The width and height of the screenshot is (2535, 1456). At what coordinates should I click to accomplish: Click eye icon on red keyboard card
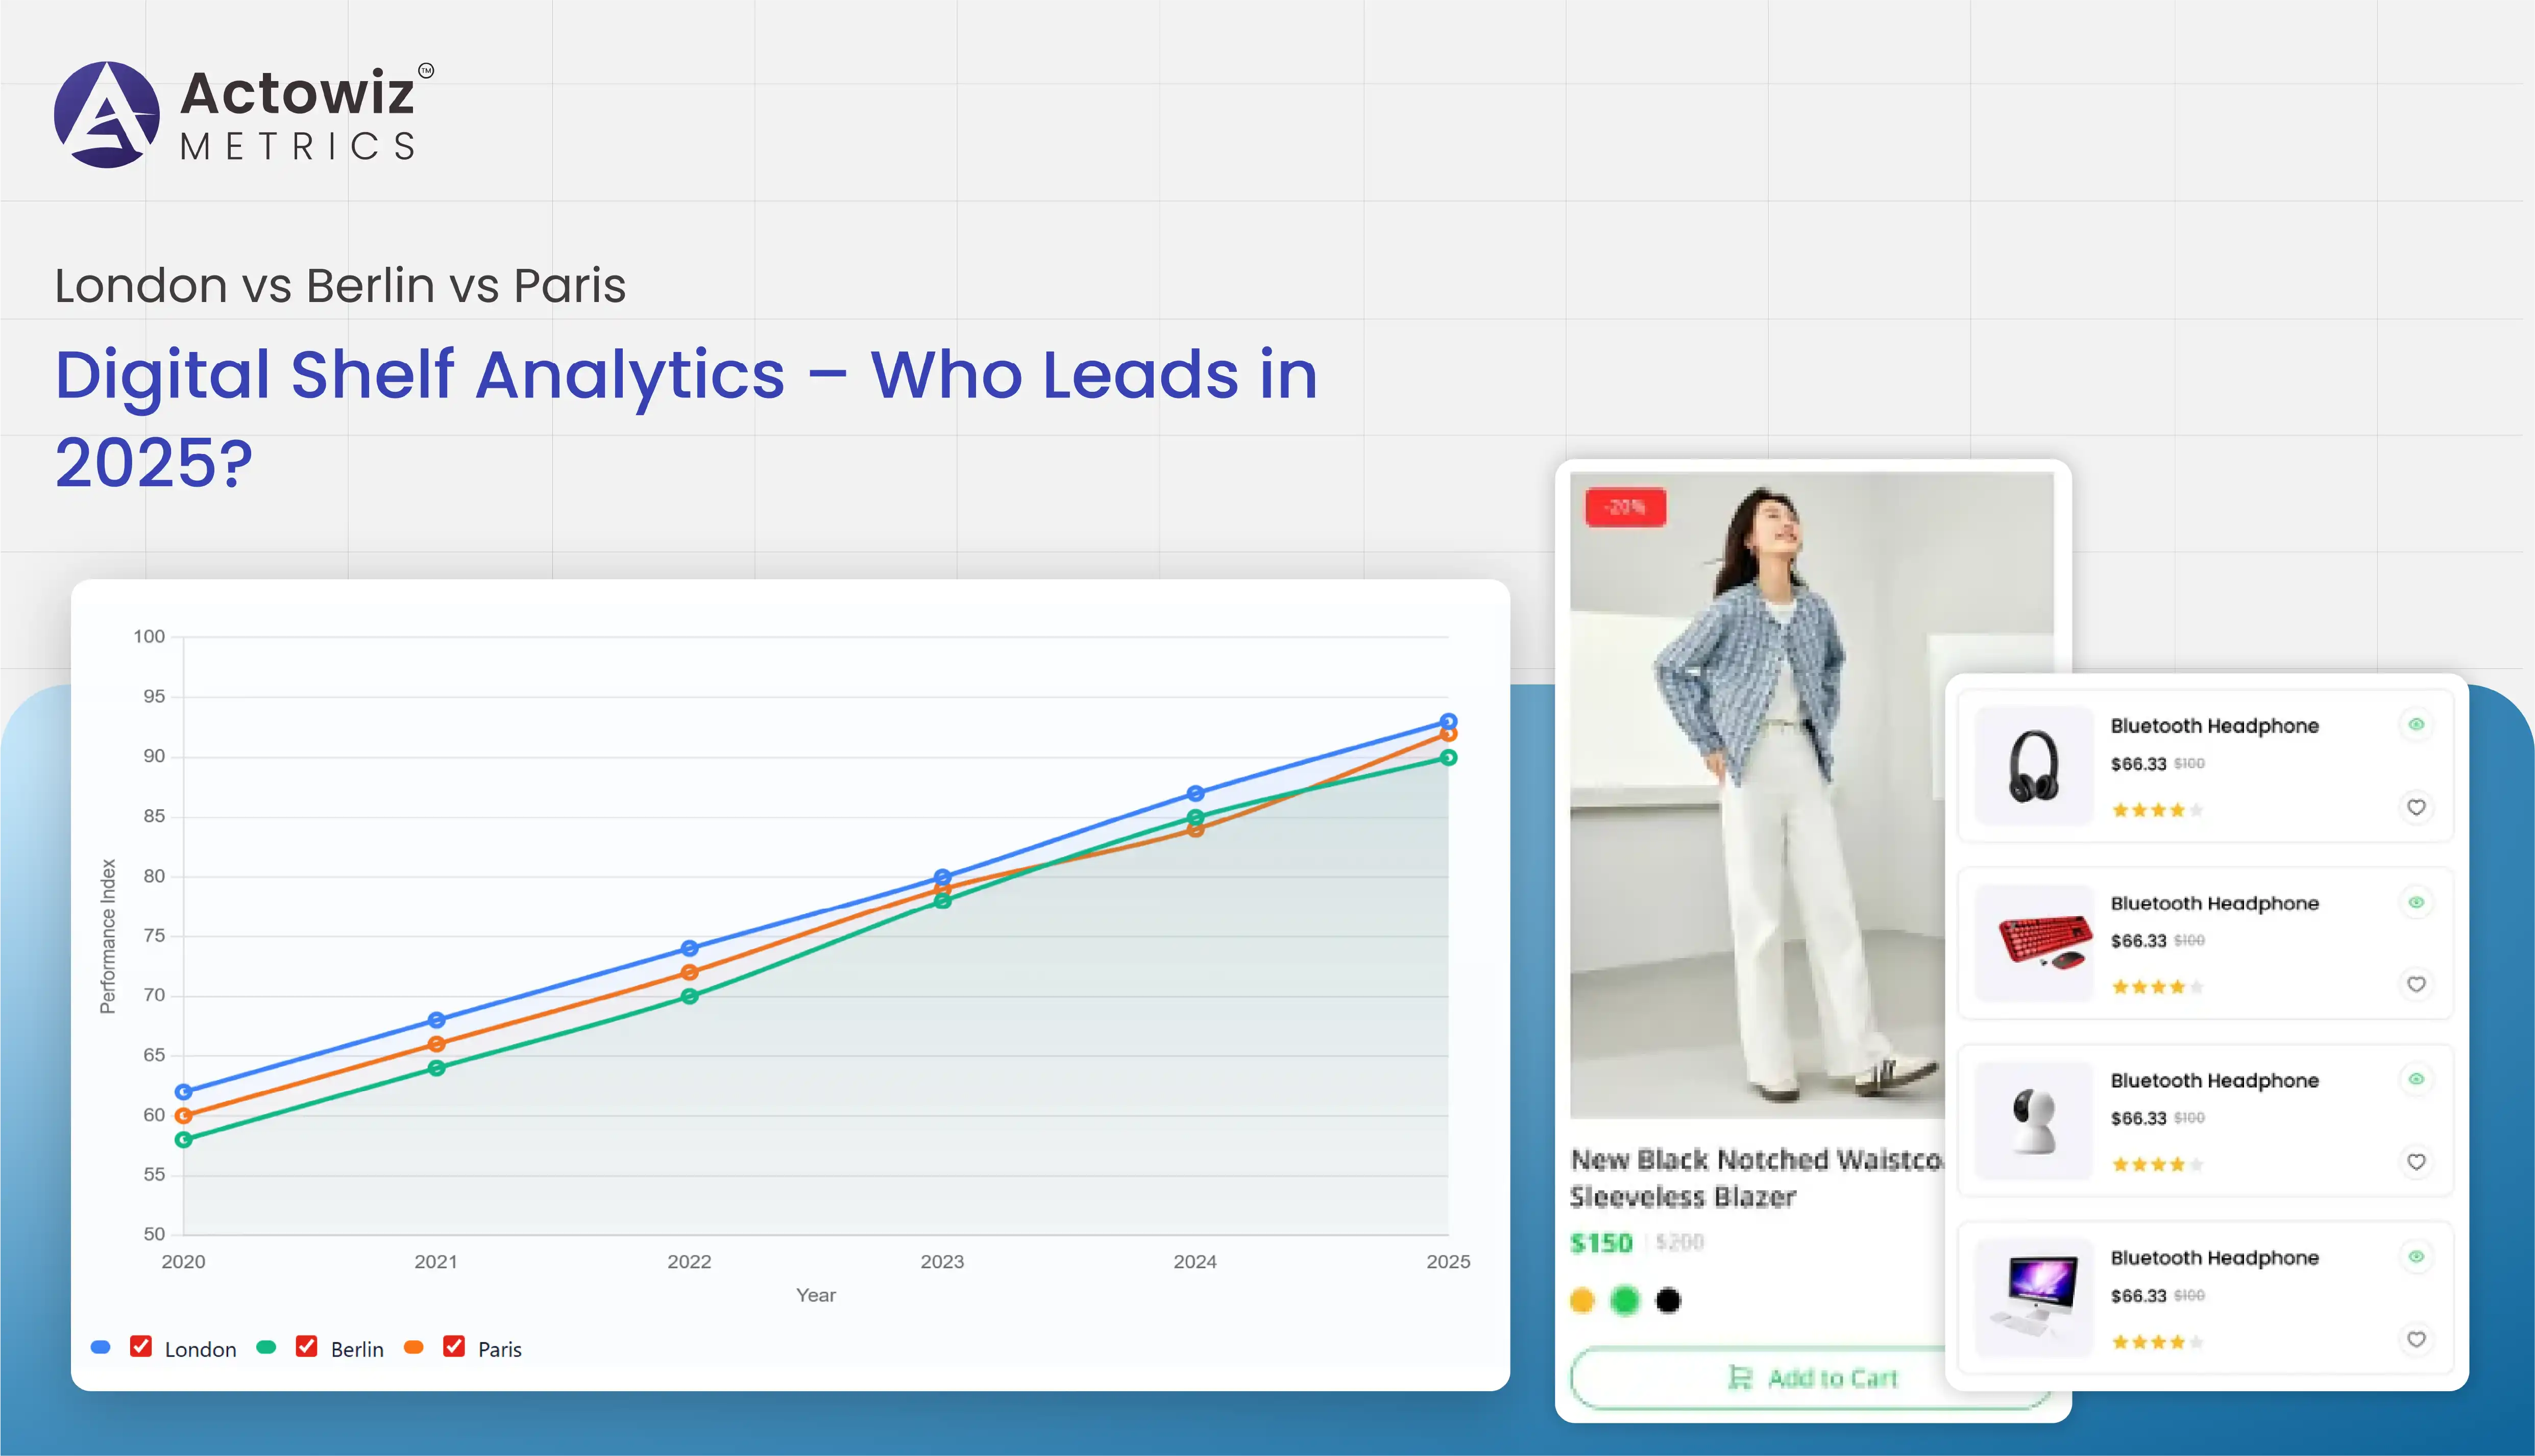pos(2416,902)
